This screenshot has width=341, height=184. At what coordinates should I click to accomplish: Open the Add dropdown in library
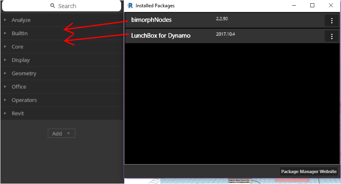61,134
